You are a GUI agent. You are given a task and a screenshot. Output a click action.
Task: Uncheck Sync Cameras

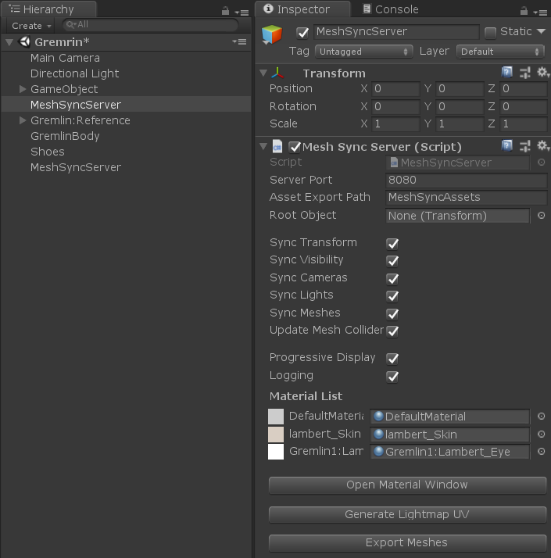tap(392, 279)
